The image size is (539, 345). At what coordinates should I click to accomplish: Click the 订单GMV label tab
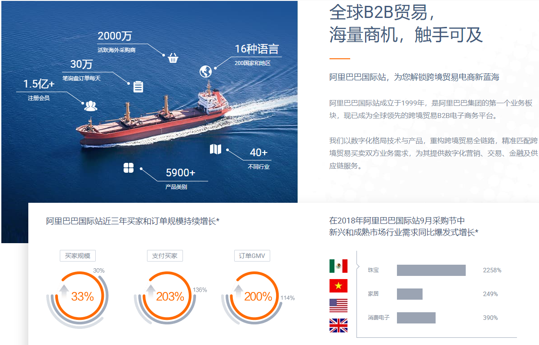[252, 256]
